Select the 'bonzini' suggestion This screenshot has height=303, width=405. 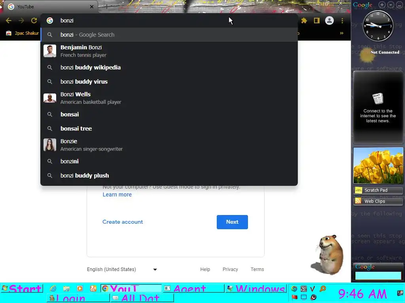(x=169, y=161)
